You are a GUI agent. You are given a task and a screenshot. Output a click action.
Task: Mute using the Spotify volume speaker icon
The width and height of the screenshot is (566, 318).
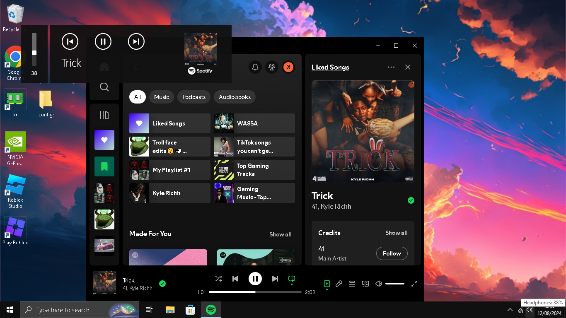tap(378, 284)
